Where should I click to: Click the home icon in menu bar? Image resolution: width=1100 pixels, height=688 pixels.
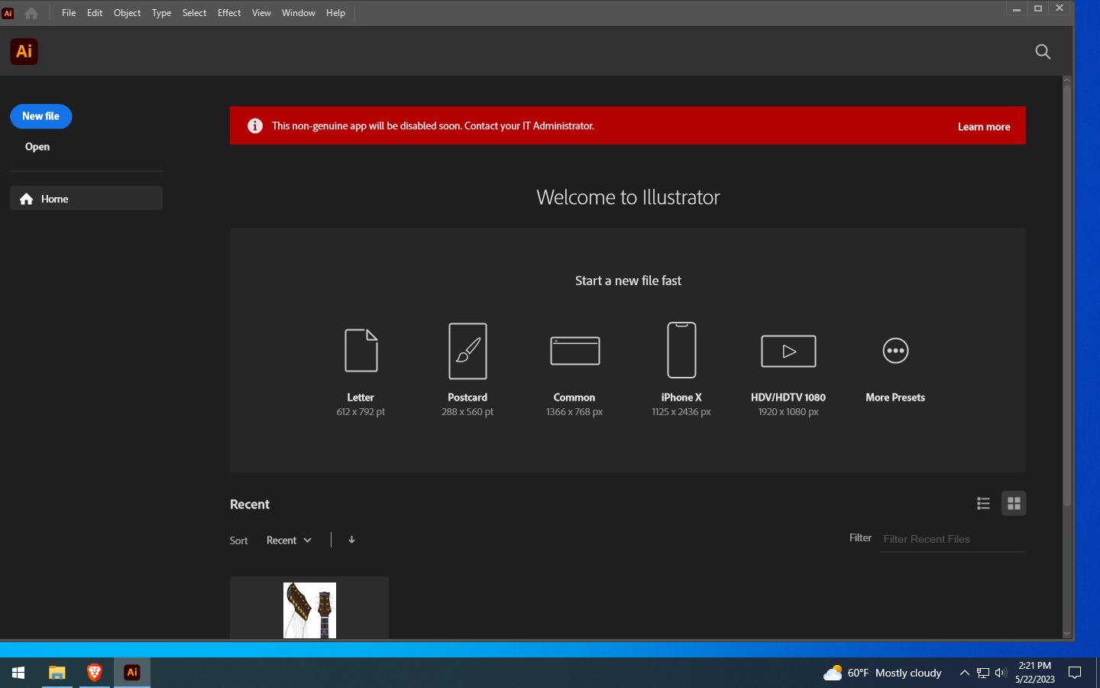(x=31, y=13)
